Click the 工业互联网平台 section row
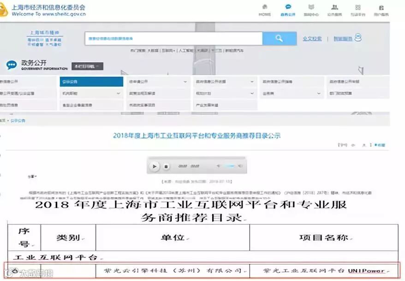The image size is (405, 281). [203, 257]
